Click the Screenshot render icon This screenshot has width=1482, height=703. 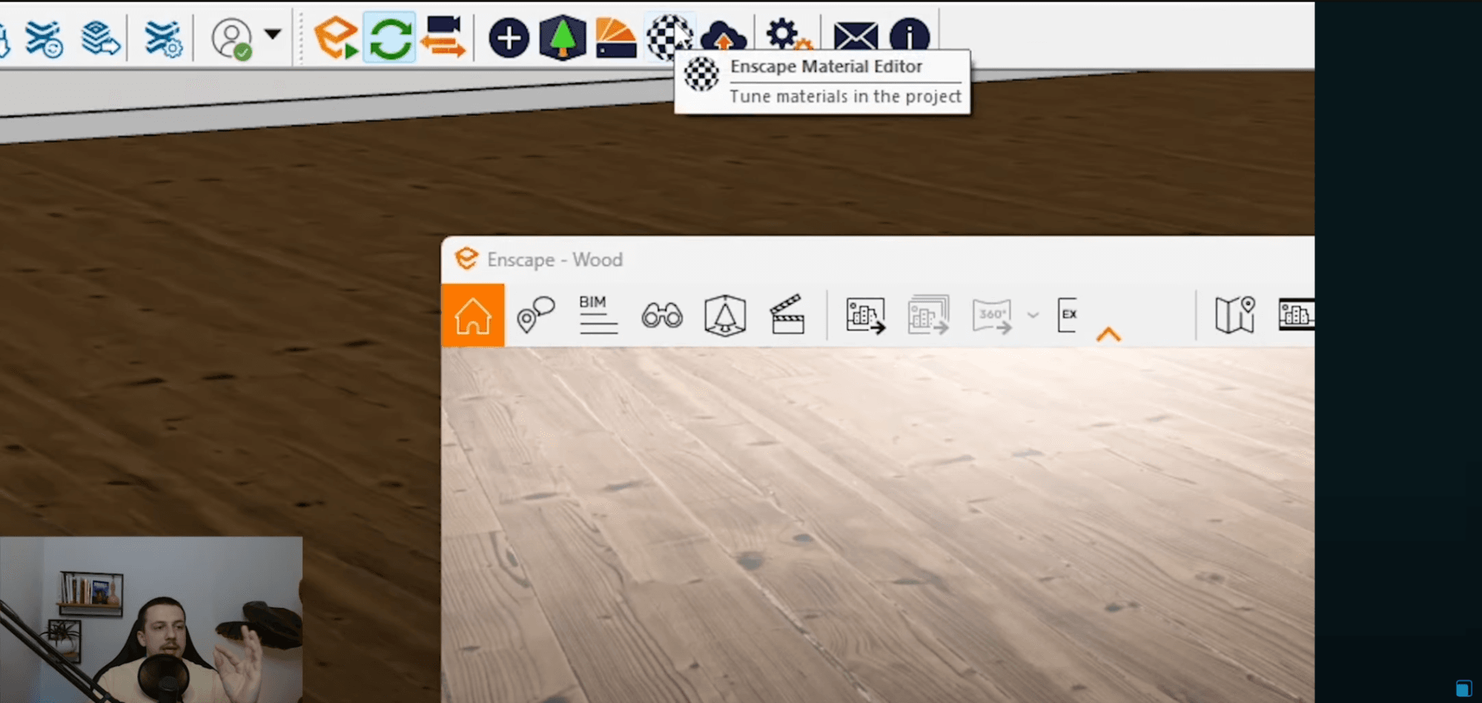point(866,316)
